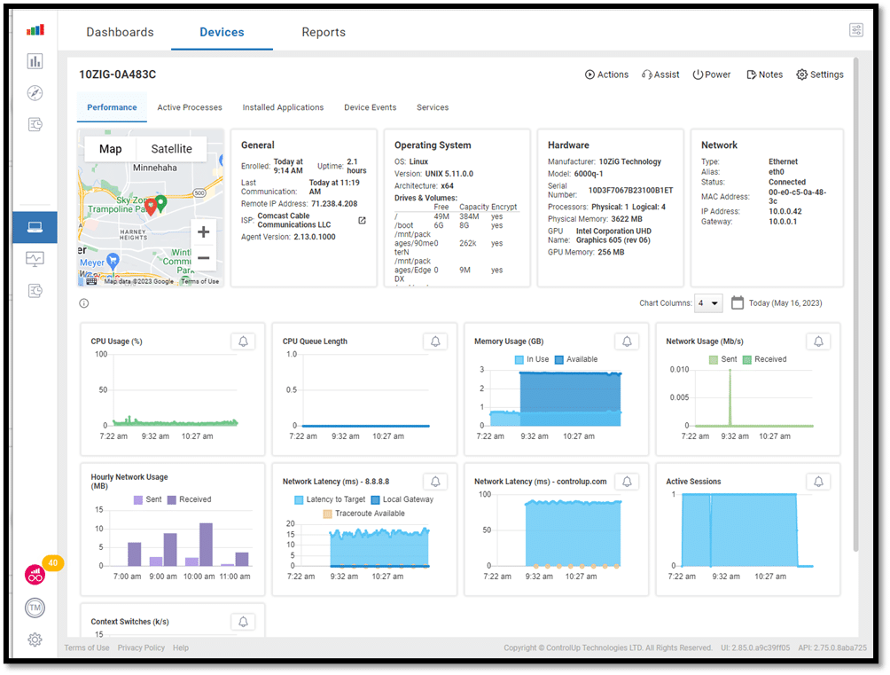The height and width of the screenshot is (675, 890).
Task: Click the ControlUp colored bars logo
Action: (35, 30)
